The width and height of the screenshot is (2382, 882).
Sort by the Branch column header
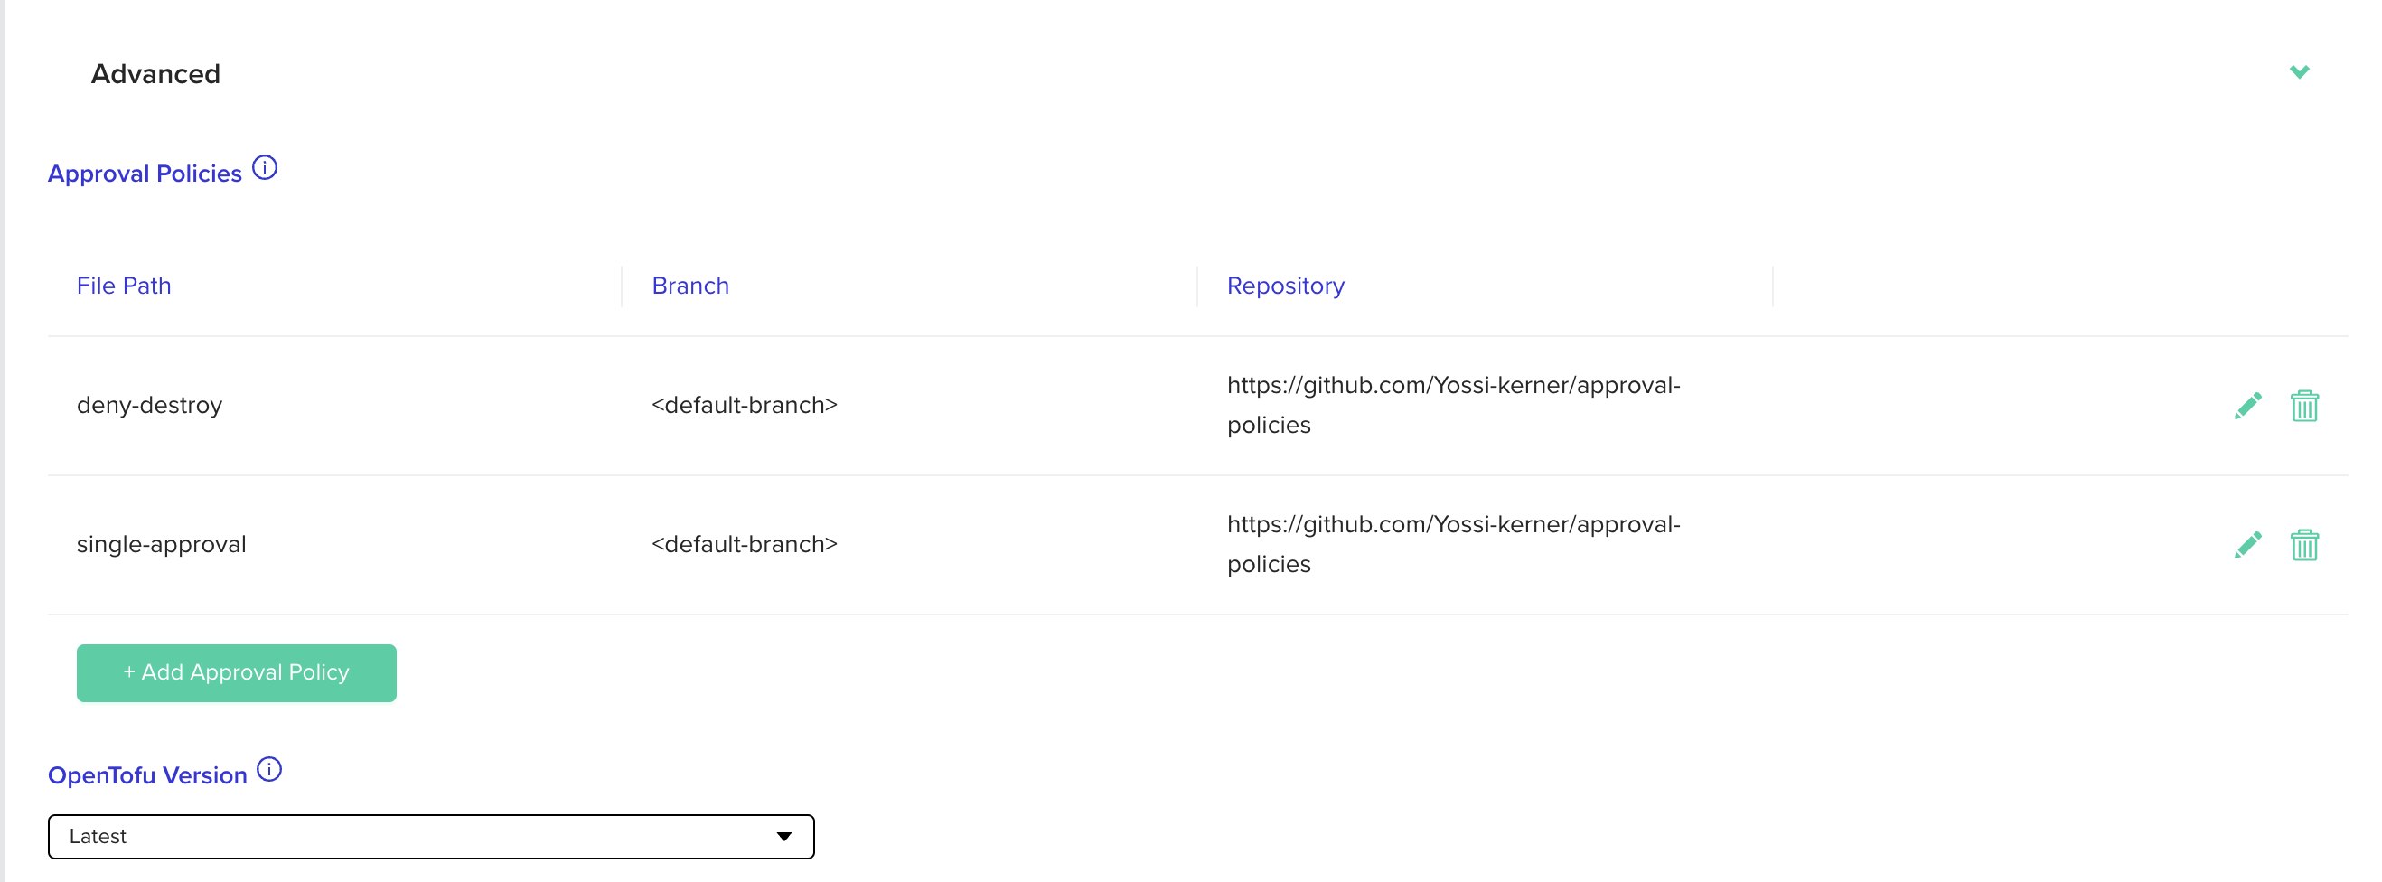pyautogui.click(x=689, y=286)
